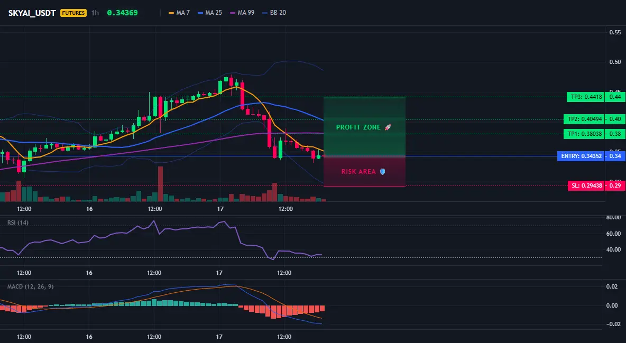The image size is (626, 343).
Task: Click the 0.40 axis tag beside TP2
Action: (615, 119)
